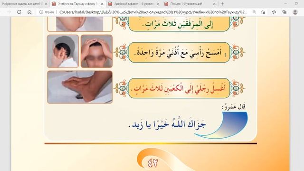Click the arm washing photo at top
Screen dimensions: 304x171
80,24
